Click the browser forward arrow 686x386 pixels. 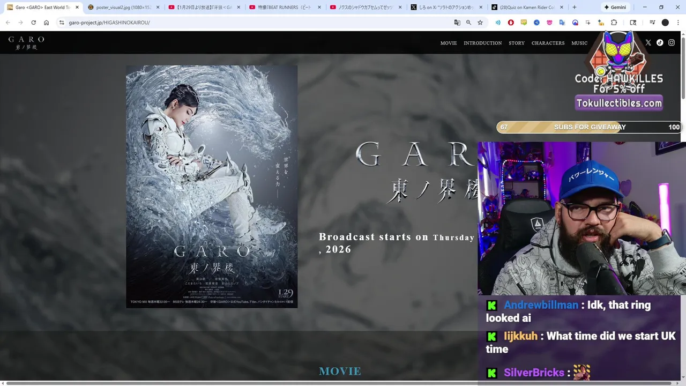[20, 23]
